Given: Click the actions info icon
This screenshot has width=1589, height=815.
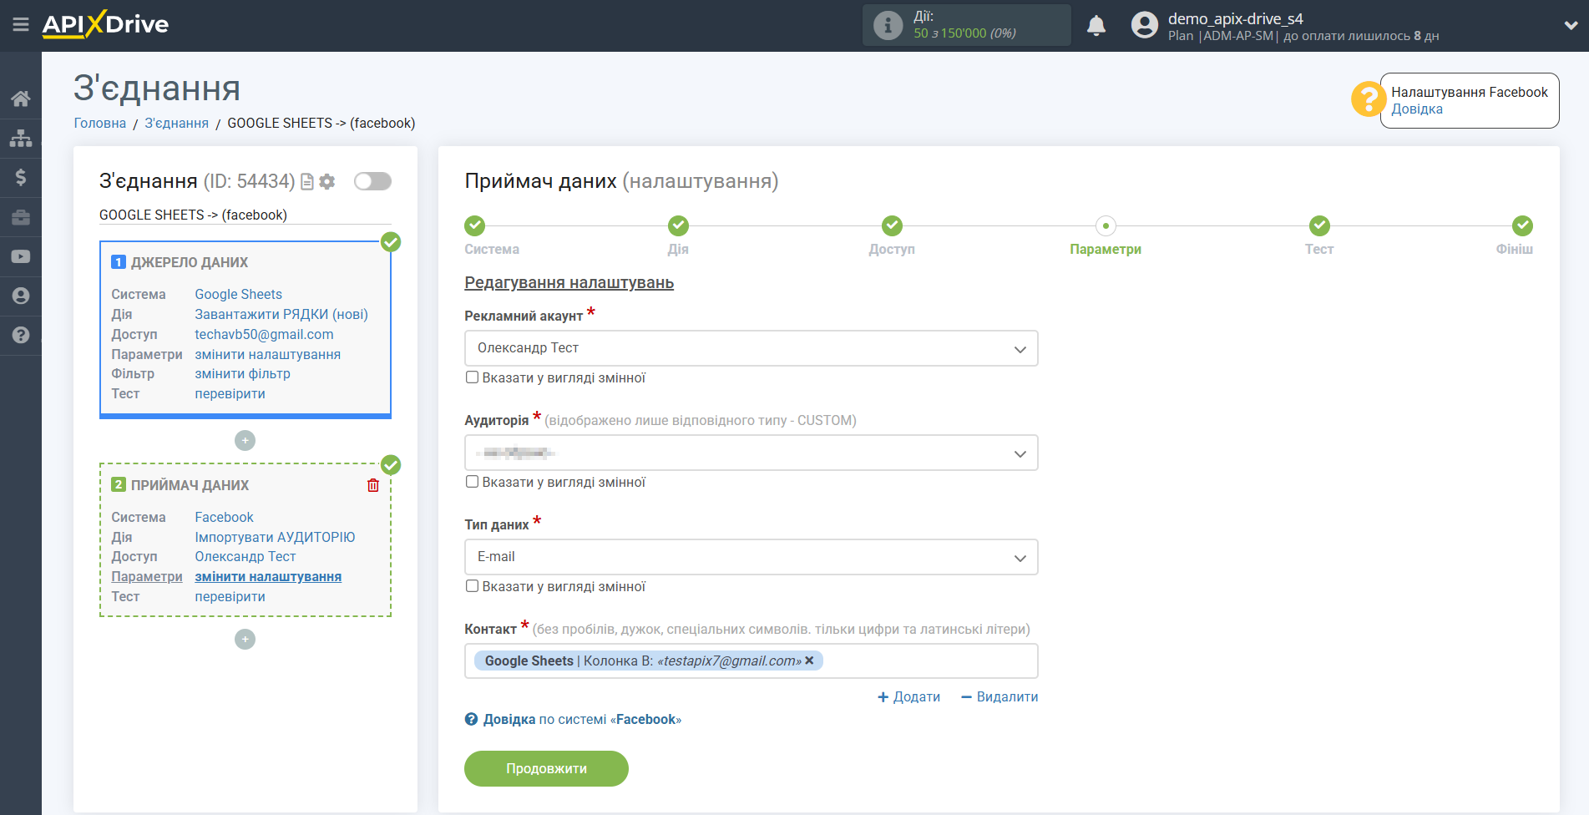Looking at the screenshot, I should tap(888, 25).
